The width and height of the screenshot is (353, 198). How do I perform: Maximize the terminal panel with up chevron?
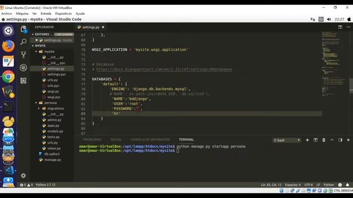[332, 140]
